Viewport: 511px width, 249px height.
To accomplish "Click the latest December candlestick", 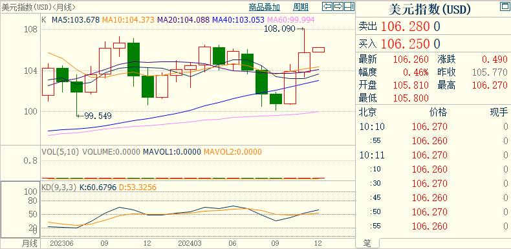I will 318,50.
